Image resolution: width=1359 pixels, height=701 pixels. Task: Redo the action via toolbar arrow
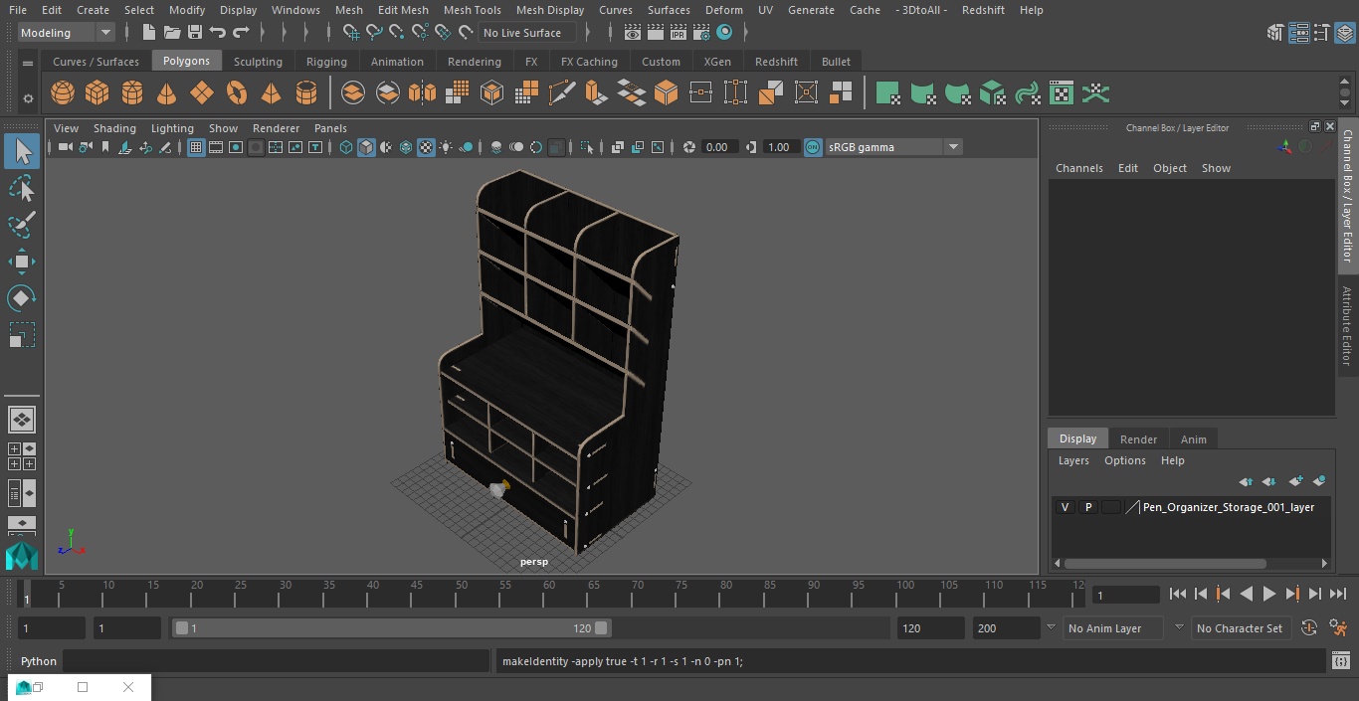pos(241,33)
